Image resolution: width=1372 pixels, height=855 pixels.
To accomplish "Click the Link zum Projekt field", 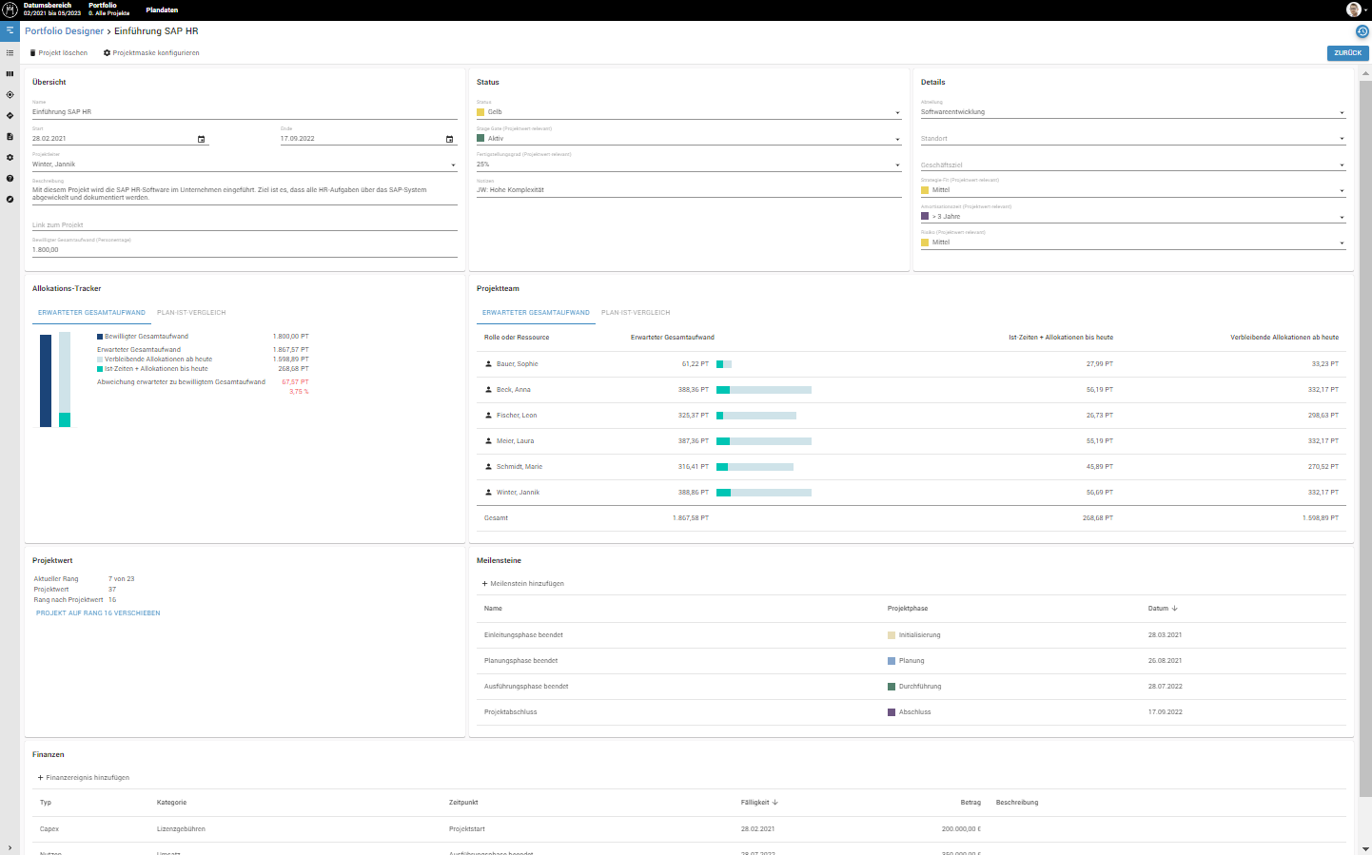I will tap(245, 225).
